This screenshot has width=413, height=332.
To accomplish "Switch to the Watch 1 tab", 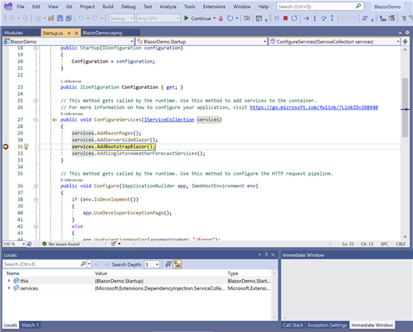I will pos(30,325).
